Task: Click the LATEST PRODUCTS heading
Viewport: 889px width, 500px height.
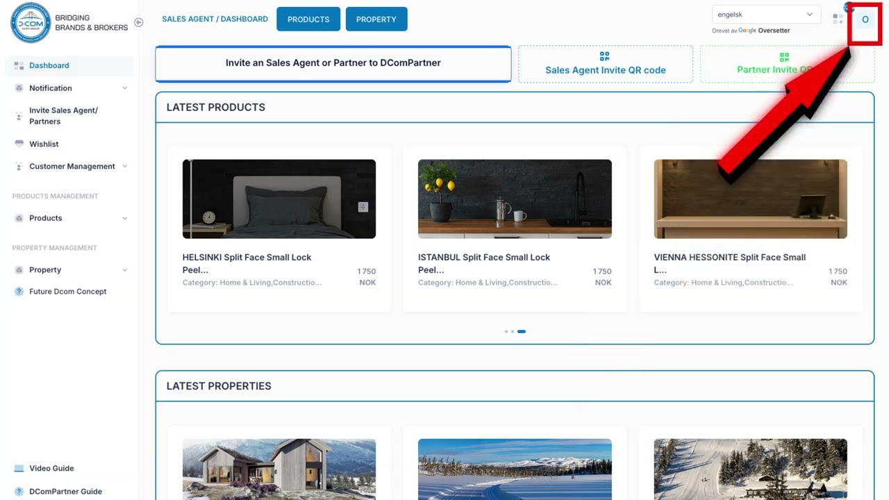Action: click(x=216, y=108)
